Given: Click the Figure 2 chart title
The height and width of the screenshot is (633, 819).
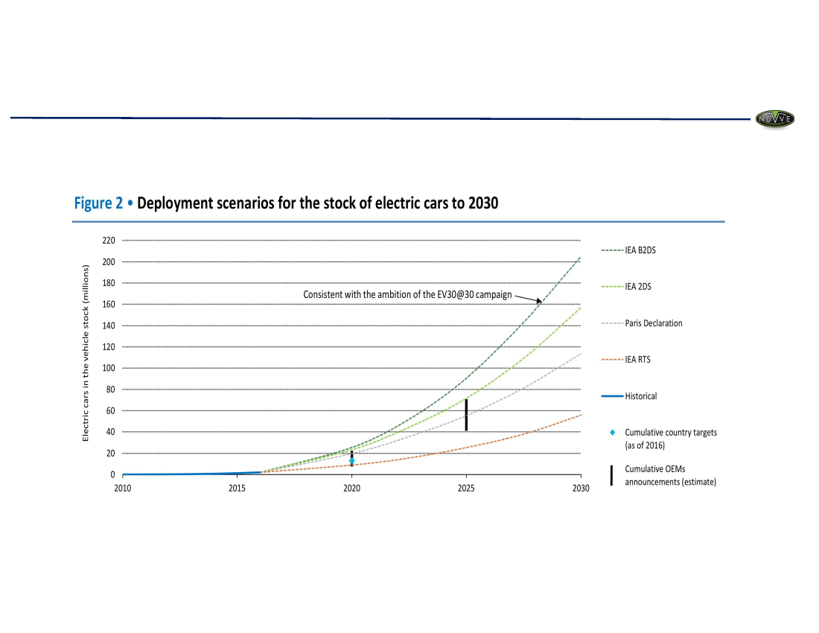Looking at the screenshot, I should click(286, 203).
